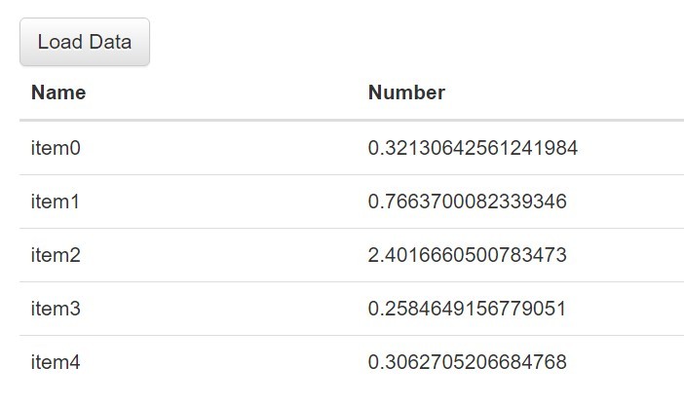Screen dimensions: 684x404
Task: Select the item2 name cell
Action: tap(56, 255)
